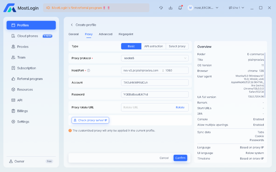Select API extraction proxy type
276x172 pixels.
(x=153, y=46)
